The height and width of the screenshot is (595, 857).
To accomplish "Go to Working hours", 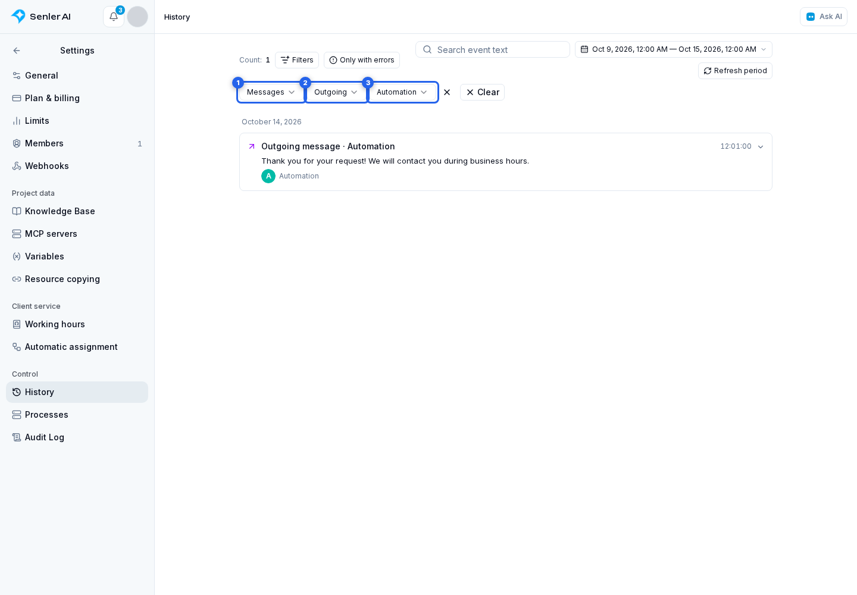I will [77, 324].
